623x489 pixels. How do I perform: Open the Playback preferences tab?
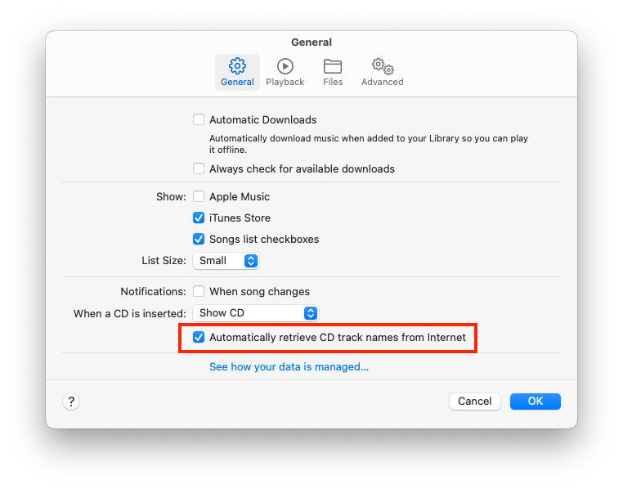pos(285,72)
